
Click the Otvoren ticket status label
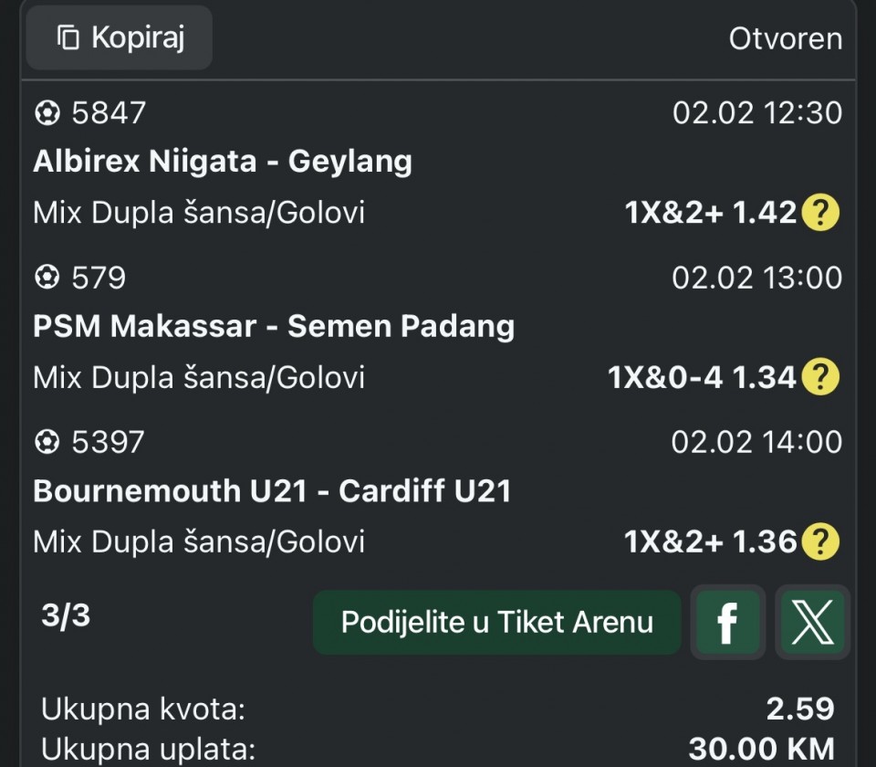click(785, 39)
